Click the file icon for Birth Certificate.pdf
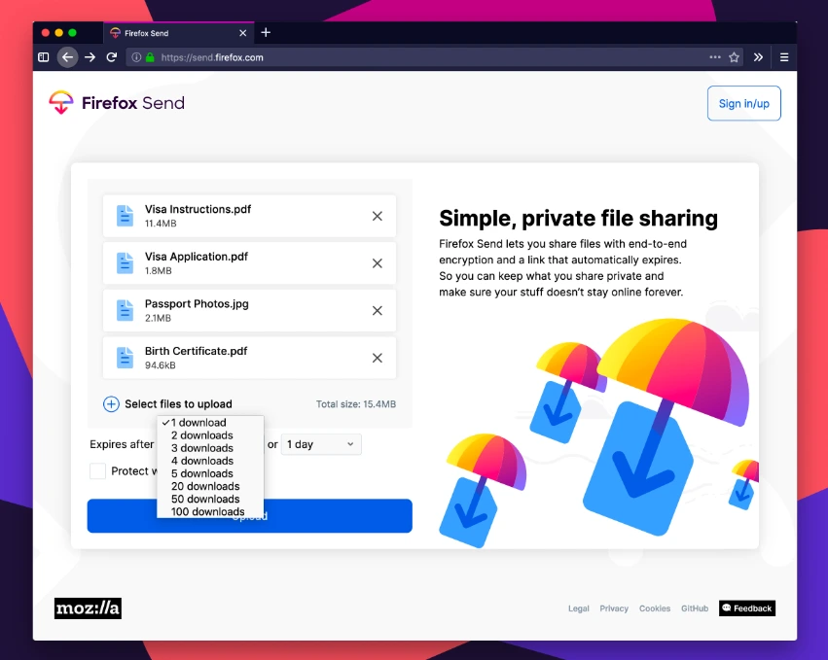828x660 pixels. click(x=125, y=359)
